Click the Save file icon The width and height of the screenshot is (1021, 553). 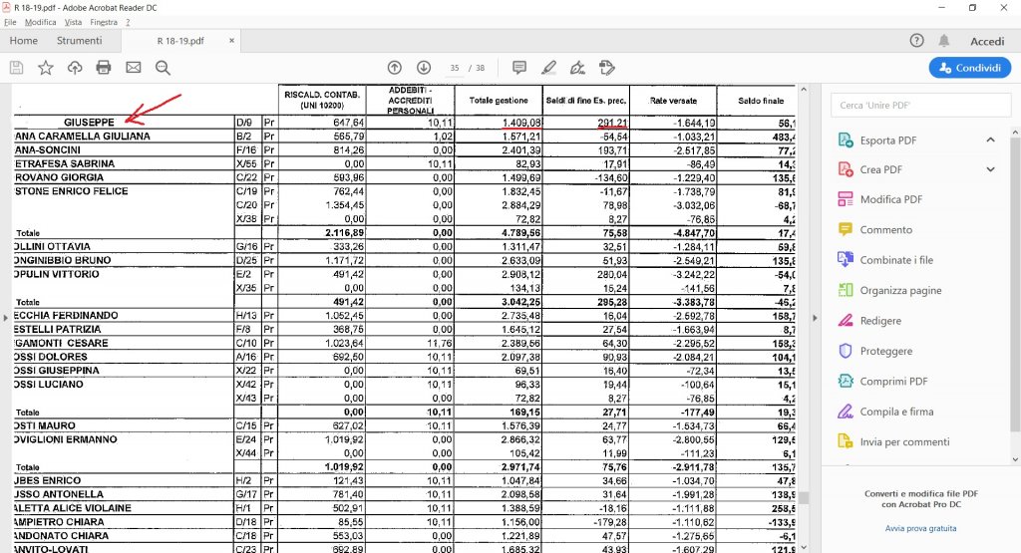pos(16,68)
